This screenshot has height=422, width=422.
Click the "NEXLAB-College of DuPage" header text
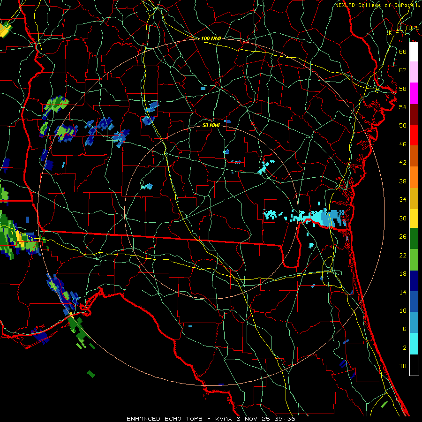(x=375, y=5)
